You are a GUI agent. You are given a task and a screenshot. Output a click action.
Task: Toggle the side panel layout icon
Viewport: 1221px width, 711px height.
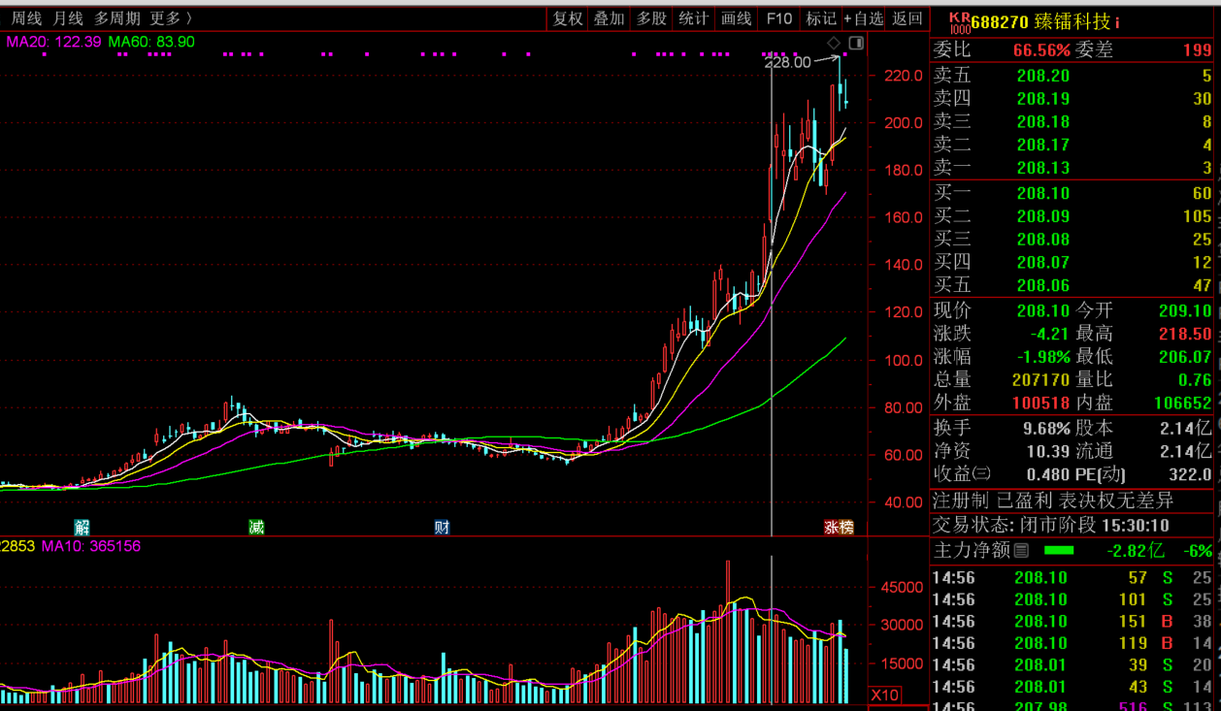856,43
